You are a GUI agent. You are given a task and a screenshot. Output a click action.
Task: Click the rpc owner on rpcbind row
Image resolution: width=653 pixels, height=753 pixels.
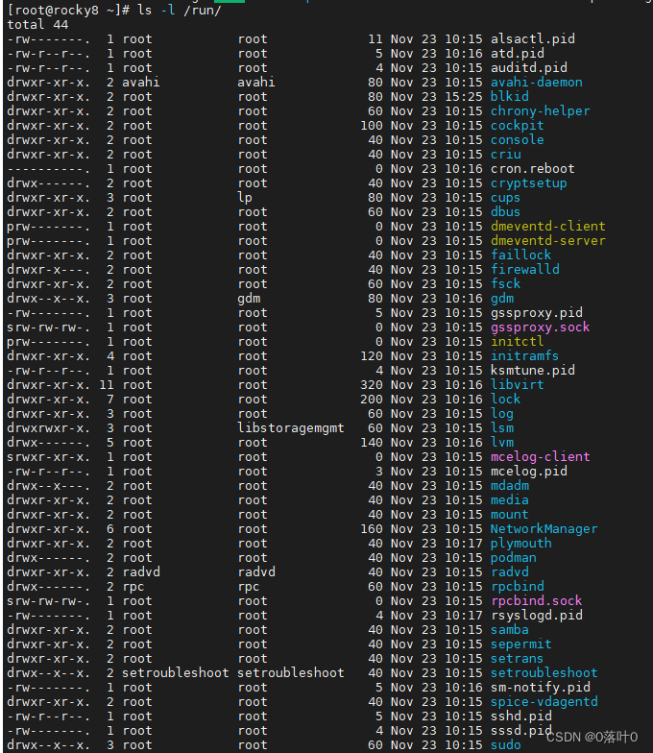click(133, 586)
